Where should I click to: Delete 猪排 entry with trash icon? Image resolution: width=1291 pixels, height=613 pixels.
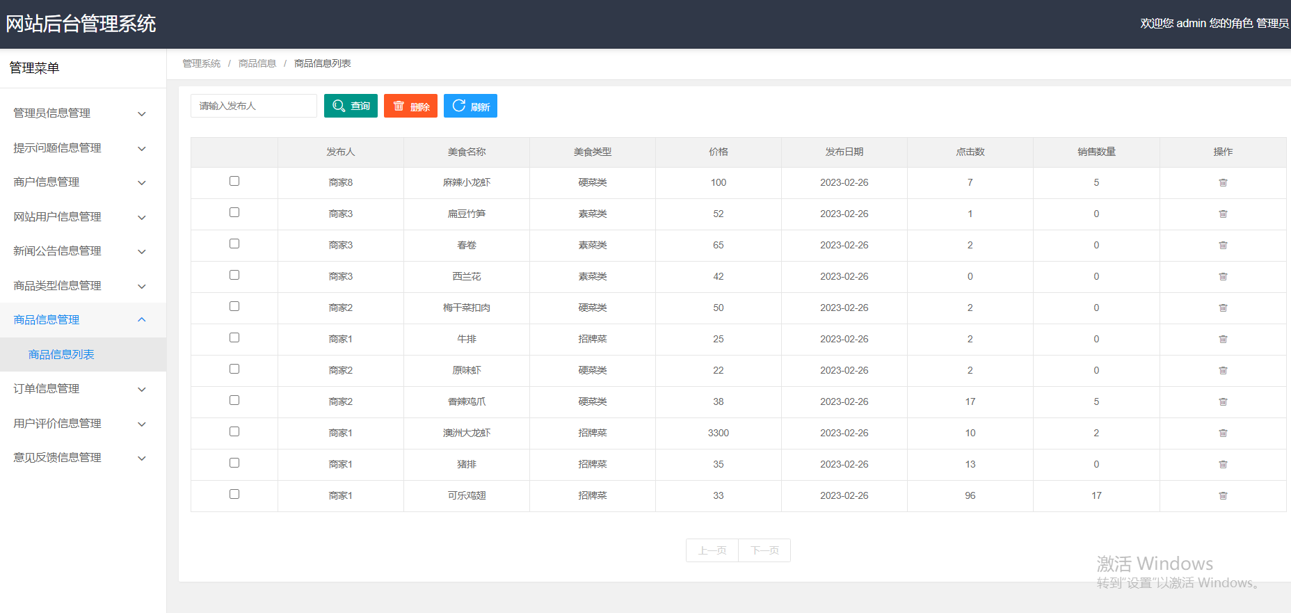click(x=1223, y=464)
